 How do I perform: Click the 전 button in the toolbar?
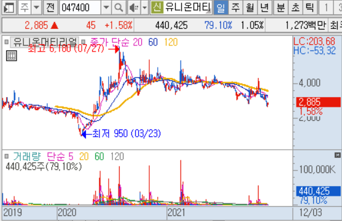(50, 7)
